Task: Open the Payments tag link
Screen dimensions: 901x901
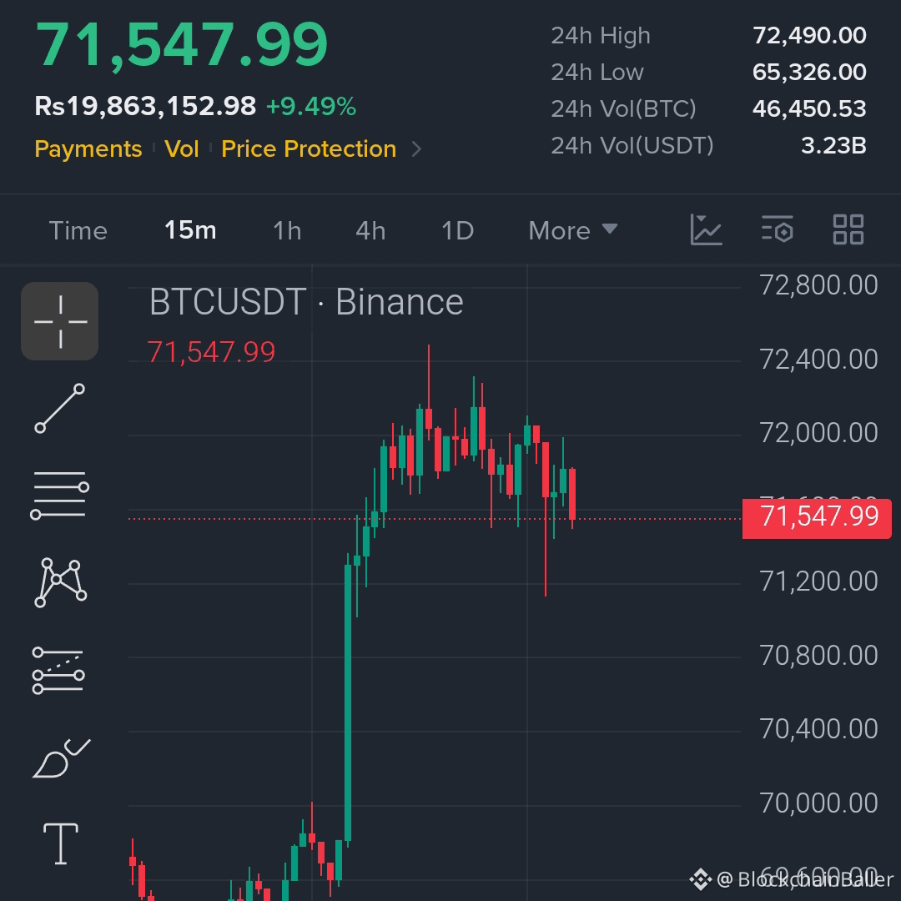Action: 88,148
